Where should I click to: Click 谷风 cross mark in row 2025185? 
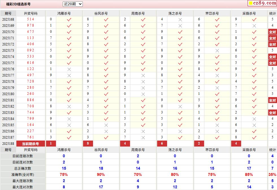pyautogui.click(x=106, y=125)
